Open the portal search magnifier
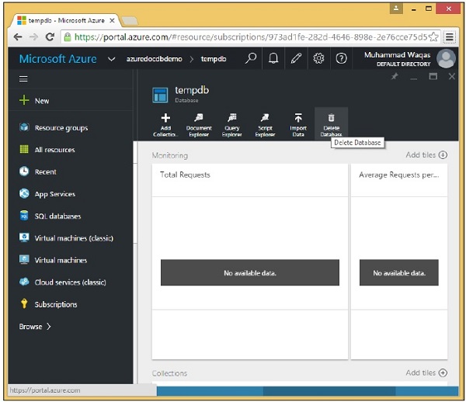The height and width of the screenshot is (402, 466). click(251, 58)
